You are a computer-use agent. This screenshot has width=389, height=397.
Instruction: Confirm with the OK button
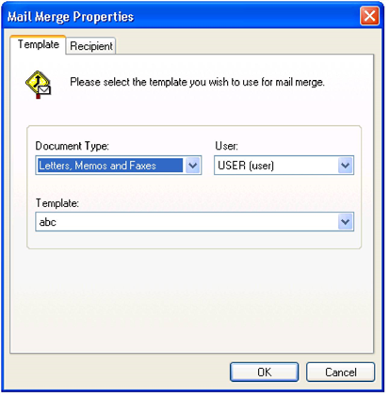(264, 373)
